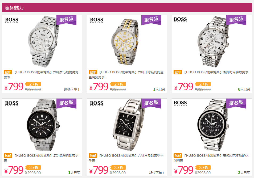Click the 2.7折 discount tag on 潮流时尚雅致男表
The height and width of the screenshot is (178, 254).
[x=203, y=84]
